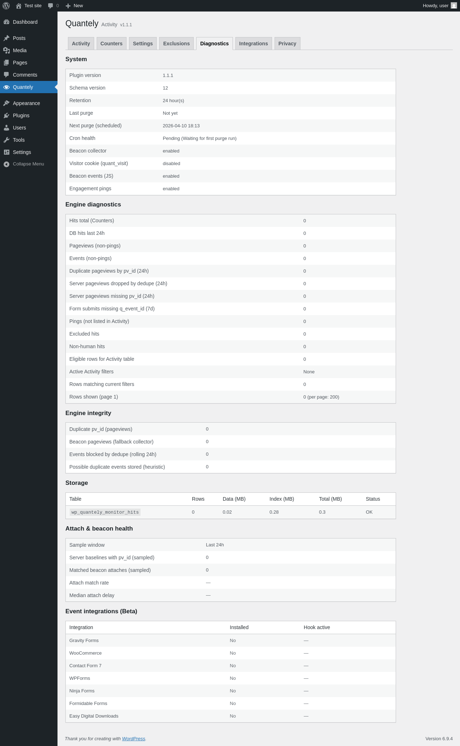Screen dimensions: 460x746
Task: Click the Appearance brush icon
Action: [6, 103]
